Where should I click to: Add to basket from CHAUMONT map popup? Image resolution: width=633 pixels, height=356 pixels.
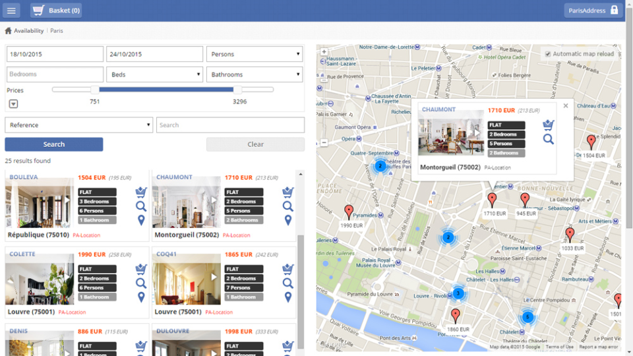[x=548, y=125]
